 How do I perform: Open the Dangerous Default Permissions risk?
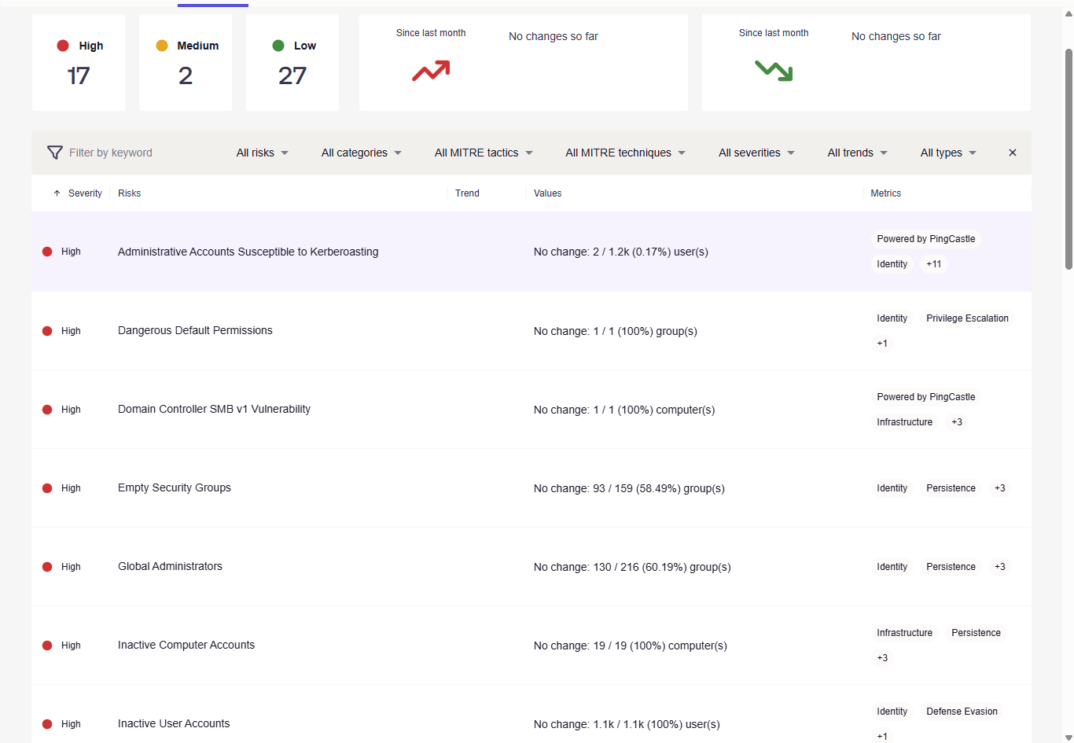[194, 330]
